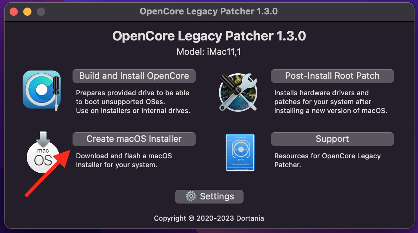This screenshot has width=418, height=233.
Task: Select the Model: iMac11,1 label
Action: pos(209,52)
